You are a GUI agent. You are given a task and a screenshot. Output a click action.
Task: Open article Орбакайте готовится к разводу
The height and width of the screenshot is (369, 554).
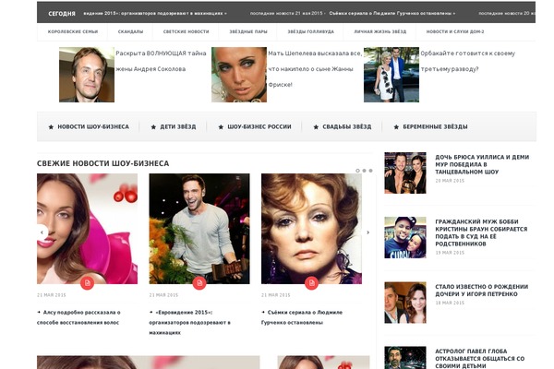[x=467, y=61]
